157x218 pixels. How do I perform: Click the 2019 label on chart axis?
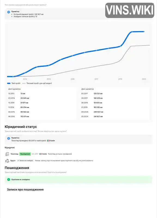120,79
